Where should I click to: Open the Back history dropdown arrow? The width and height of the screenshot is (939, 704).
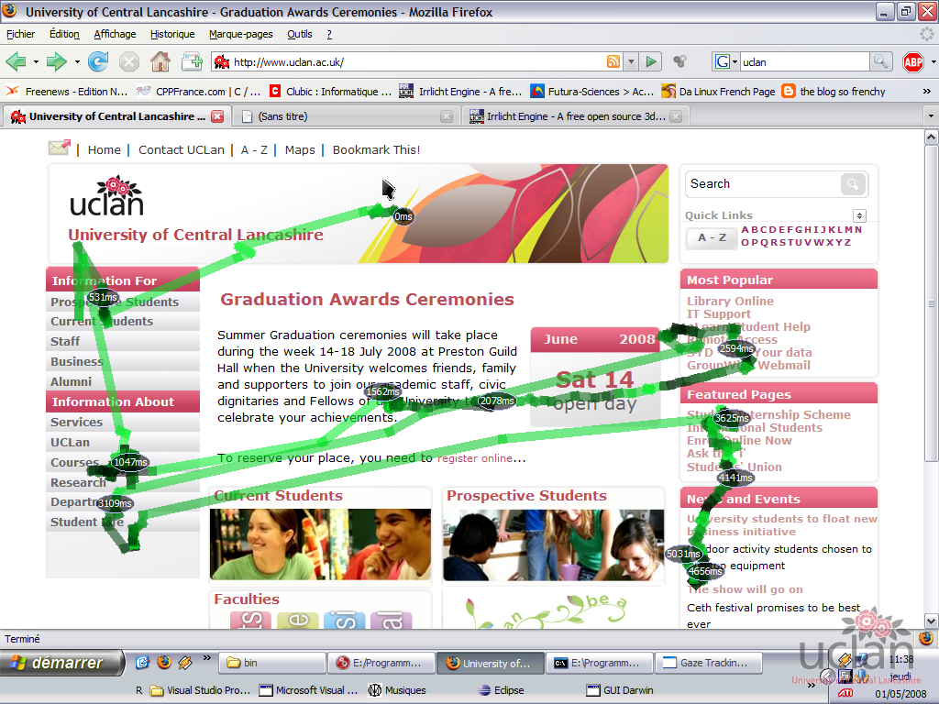click(x=36, y=61)
